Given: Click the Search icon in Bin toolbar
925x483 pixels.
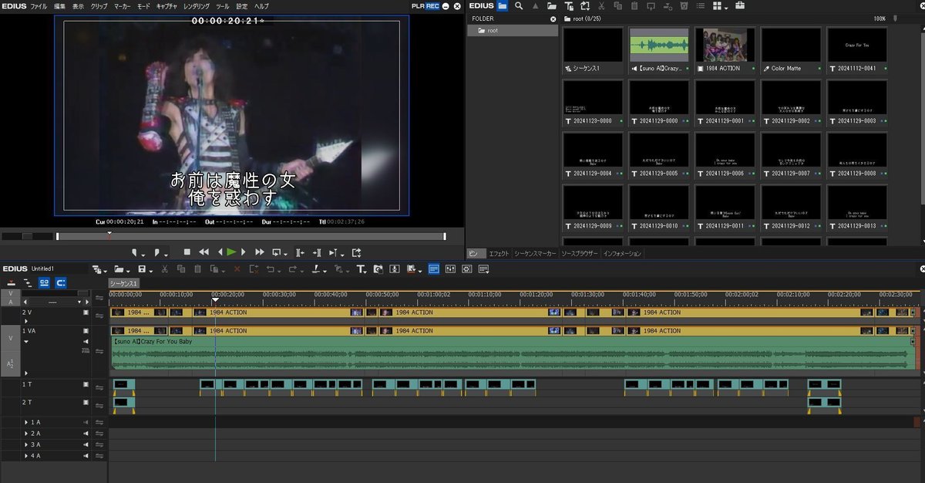Looking at the screenshot, I should tap(520, 6).
